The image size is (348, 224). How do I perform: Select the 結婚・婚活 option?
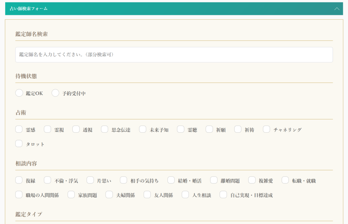pos(171,180)
